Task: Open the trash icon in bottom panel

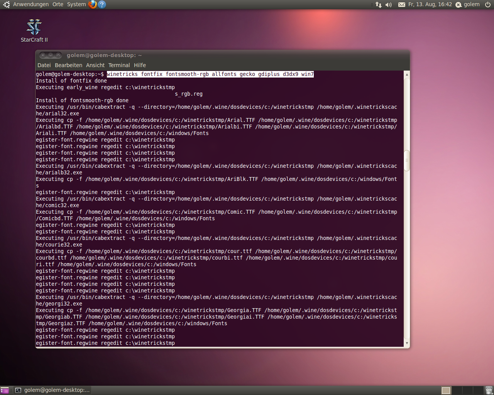Action: (x=489, y=390)
